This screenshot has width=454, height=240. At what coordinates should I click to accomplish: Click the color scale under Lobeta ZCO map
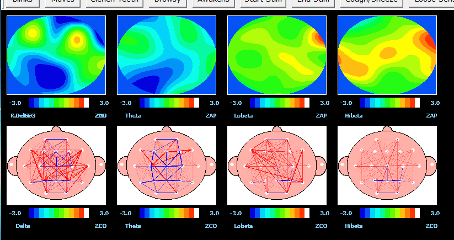point(279,213)
